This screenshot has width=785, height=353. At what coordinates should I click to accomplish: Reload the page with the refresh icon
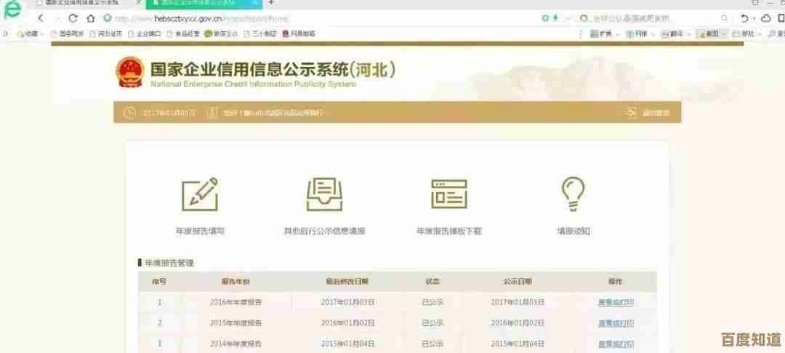73,18
